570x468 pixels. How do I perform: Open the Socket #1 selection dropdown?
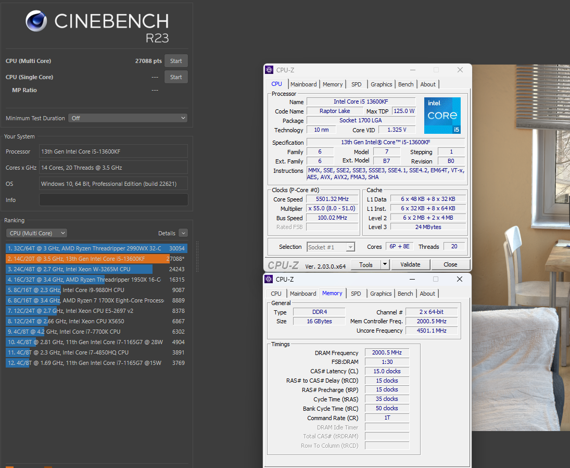click(331, 247)
